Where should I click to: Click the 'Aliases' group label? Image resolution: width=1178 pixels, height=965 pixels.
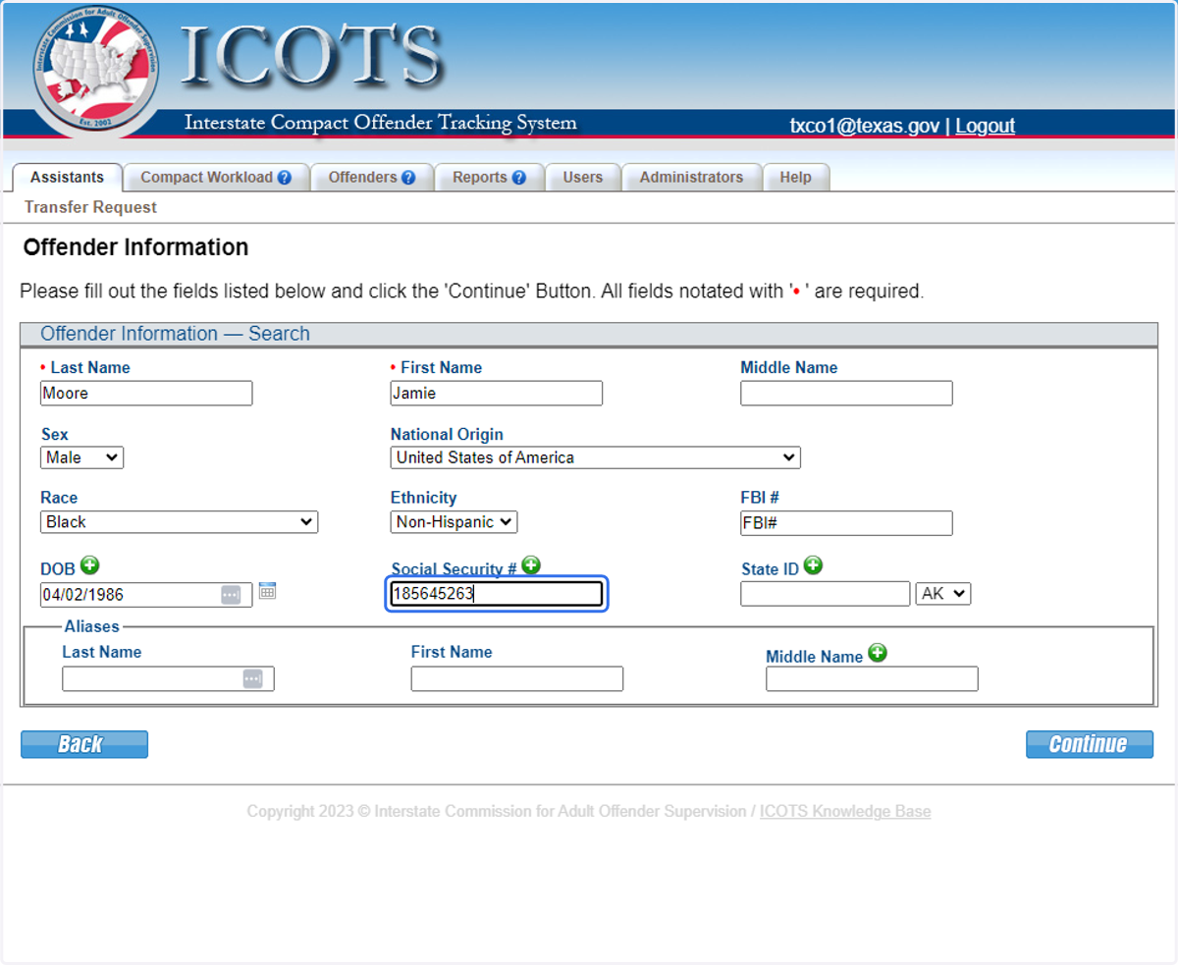pyautogui.click(x=92, y=626)
